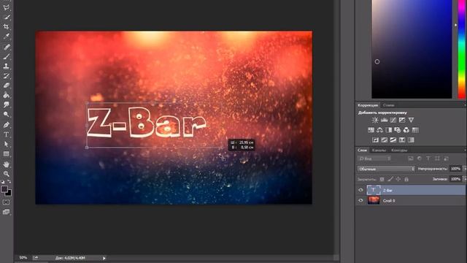This screenshot has height=263, width=467.
Task: Select the Paint Bucket tool
Action: [6, 95]
